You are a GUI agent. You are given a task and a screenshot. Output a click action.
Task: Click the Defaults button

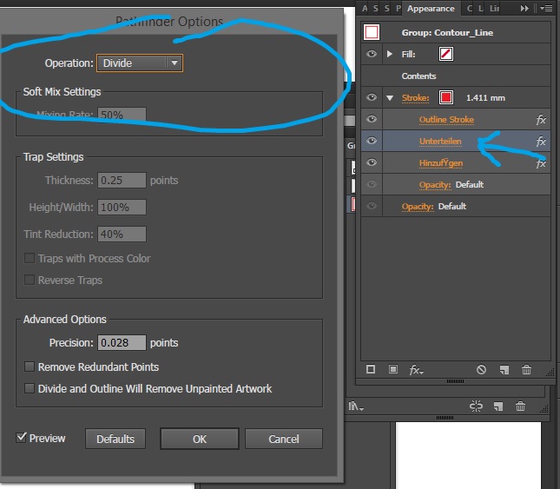115,439
